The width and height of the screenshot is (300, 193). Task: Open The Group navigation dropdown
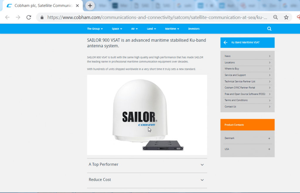click(95, 29)
